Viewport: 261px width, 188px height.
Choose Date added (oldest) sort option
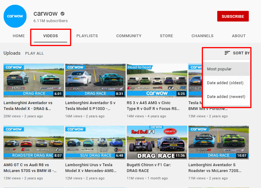click(227, 83)
